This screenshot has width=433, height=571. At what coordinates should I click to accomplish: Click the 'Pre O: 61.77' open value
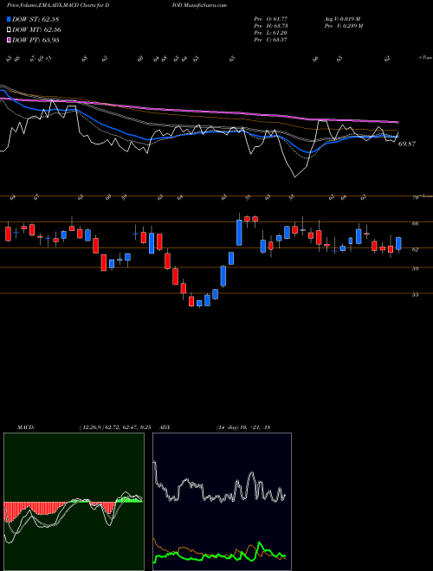pos(271,18)
